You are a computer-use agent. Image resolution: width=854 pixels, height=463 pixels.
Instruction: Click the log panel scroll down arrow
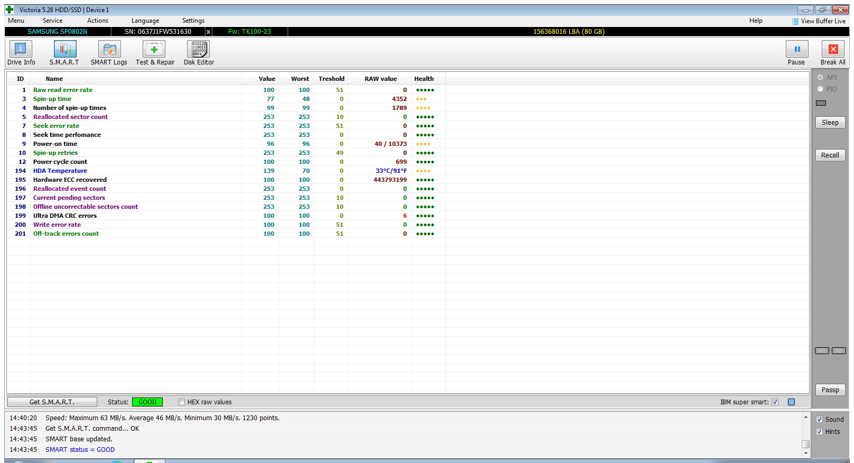pyautogui.click(x=805, y=453)
